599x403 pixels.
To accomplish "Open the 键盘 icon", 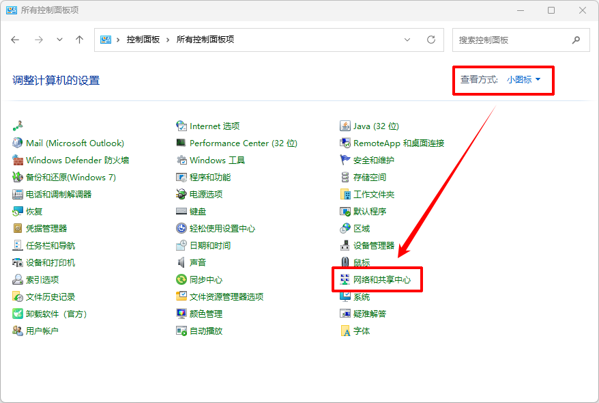I will point(181,212).
